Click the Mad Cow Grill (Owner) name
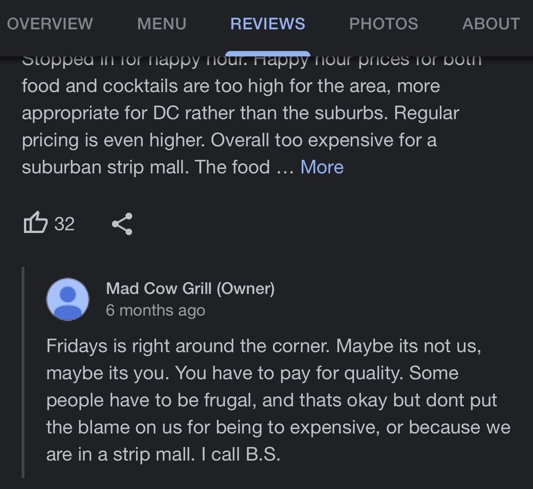Image resolution: width=533 pixels, height=489 pixels. (190, 289)
